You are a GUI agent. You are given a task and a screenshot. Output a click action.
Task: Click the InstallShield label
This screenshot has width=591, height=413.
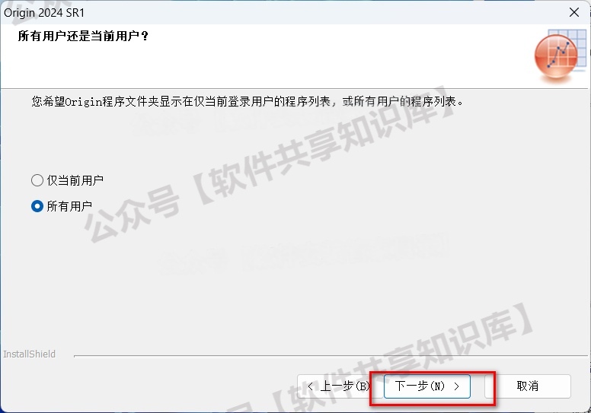[x=30, y=354]
